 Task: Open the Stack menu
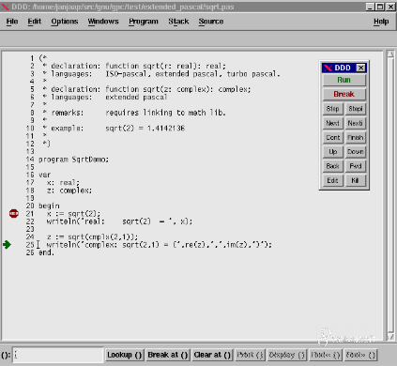coord(178,22)
